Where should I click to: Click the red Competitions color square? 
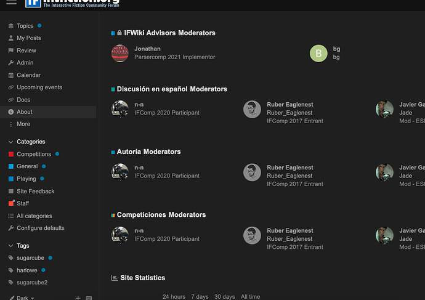[x=11, y=154]
